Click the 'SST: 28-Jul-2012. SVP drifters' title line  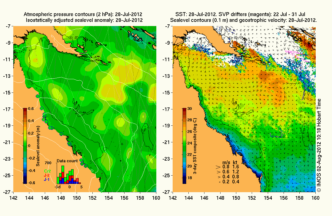point(240,14)
